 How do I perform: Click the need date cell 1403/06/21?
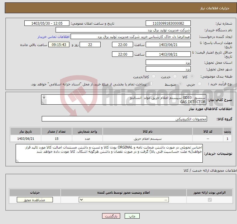[26, 139]
